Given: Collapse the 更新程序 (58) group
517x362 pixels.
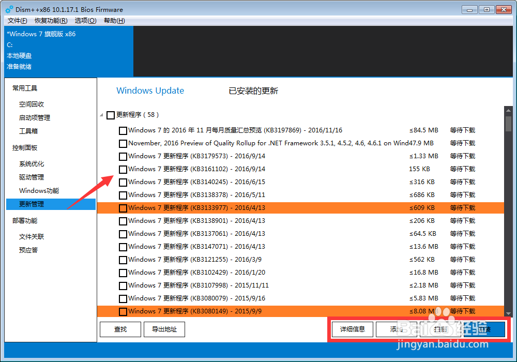Looking at the screenshot, I should click(101, 115).
